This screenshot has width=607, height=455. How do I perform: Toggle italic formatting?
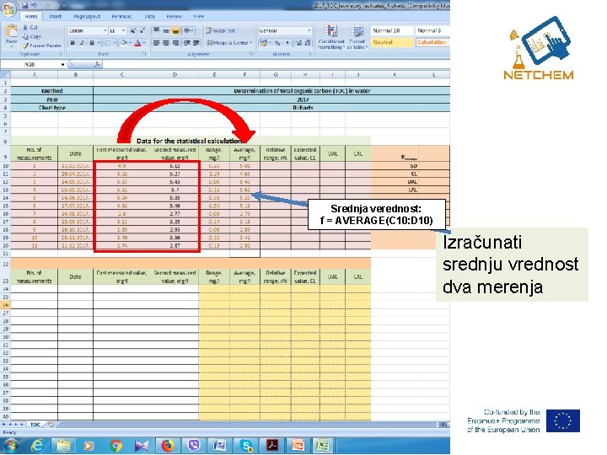[x=82, y=43]
